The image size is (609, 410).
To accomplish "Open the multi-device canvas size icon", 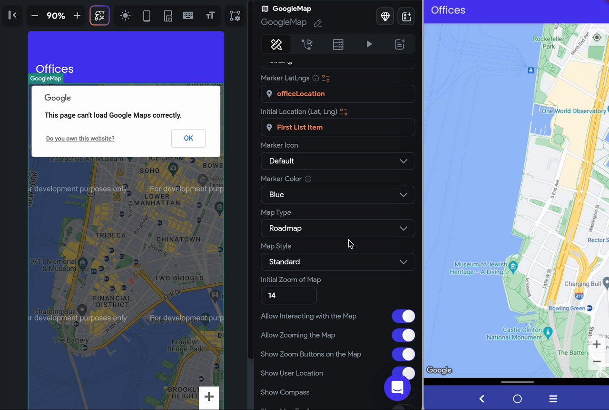I will tap(167, 16).
